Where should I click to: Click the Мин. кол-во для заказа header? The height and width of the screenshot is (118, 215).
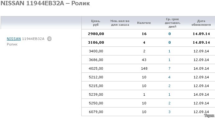(x=120, y=23)
